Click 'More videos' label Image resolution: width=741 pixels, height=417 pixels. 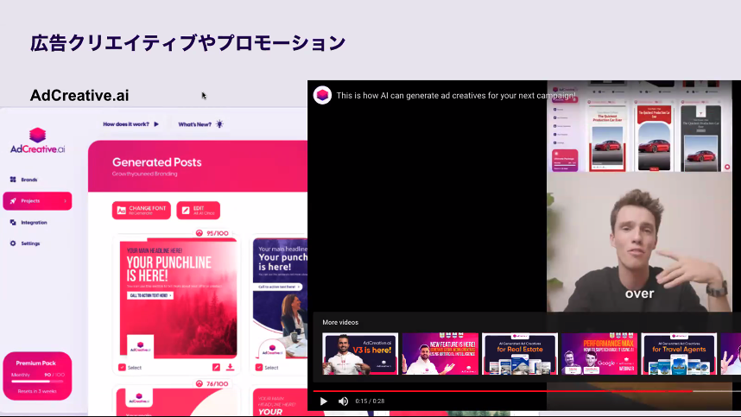coord(340,323)
